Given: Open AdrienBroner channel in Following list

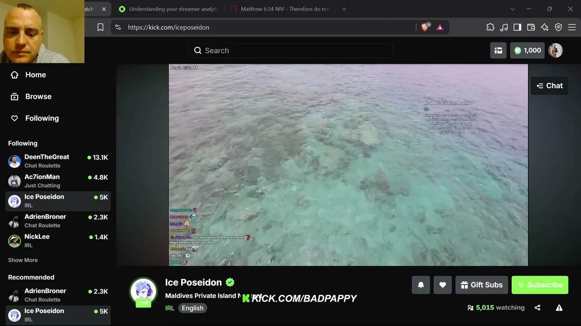Looking at the screenshot, I should 58,221.
